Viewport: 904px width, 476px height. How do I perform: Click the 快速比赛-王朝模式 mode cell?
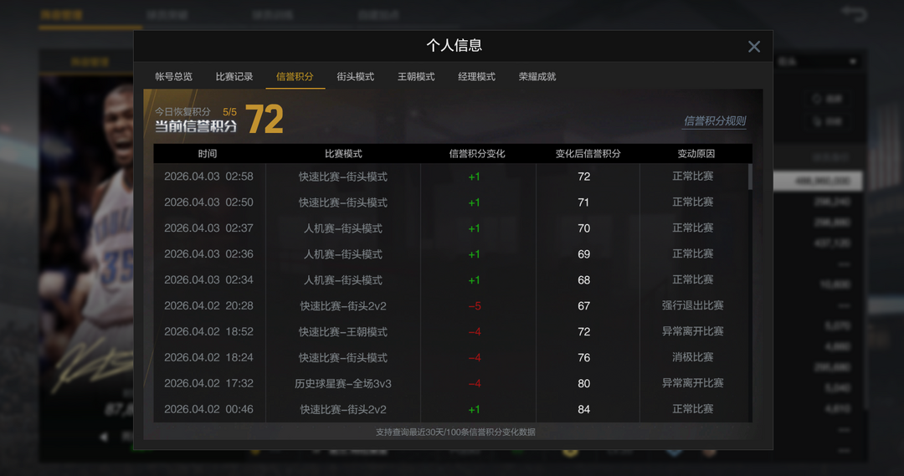coord(343,332)
